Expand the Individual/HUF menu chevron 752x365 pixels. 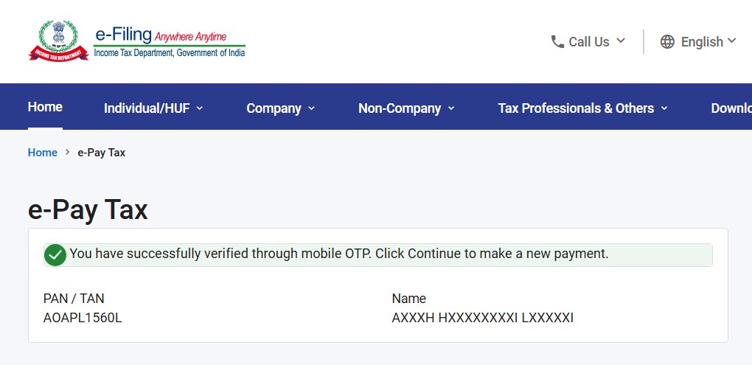coord(200,108)
